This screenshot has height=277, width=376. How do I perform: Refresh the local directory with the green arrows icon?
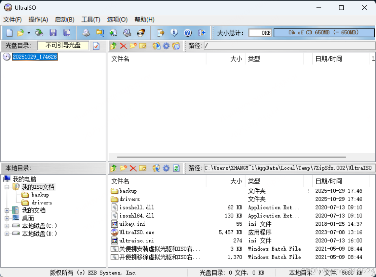tap(176, 168)
